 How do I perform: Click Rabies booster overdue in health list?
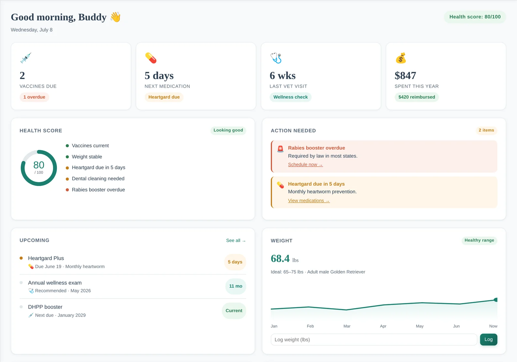coord(95,190)
